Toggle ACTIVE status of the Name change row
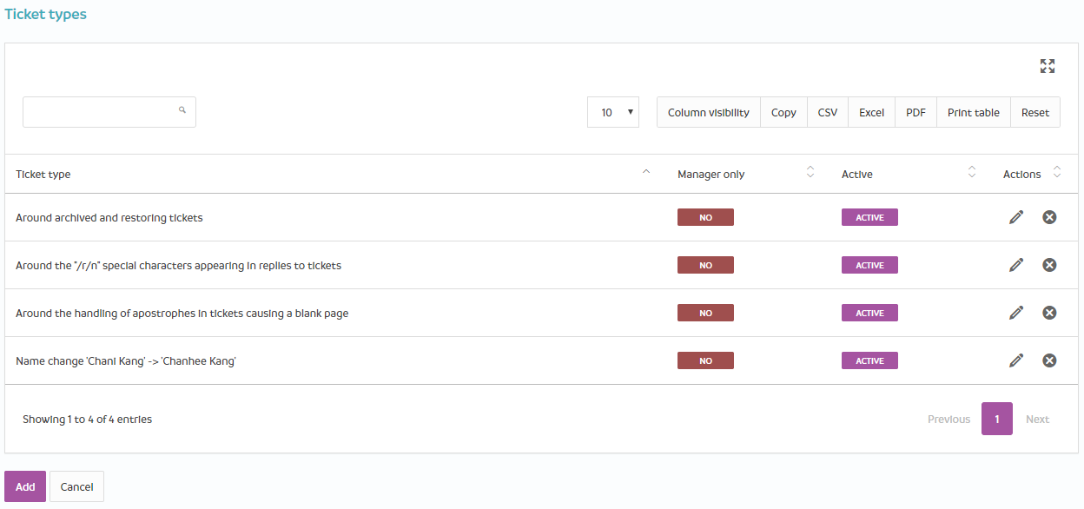 [x=869, y=360]
